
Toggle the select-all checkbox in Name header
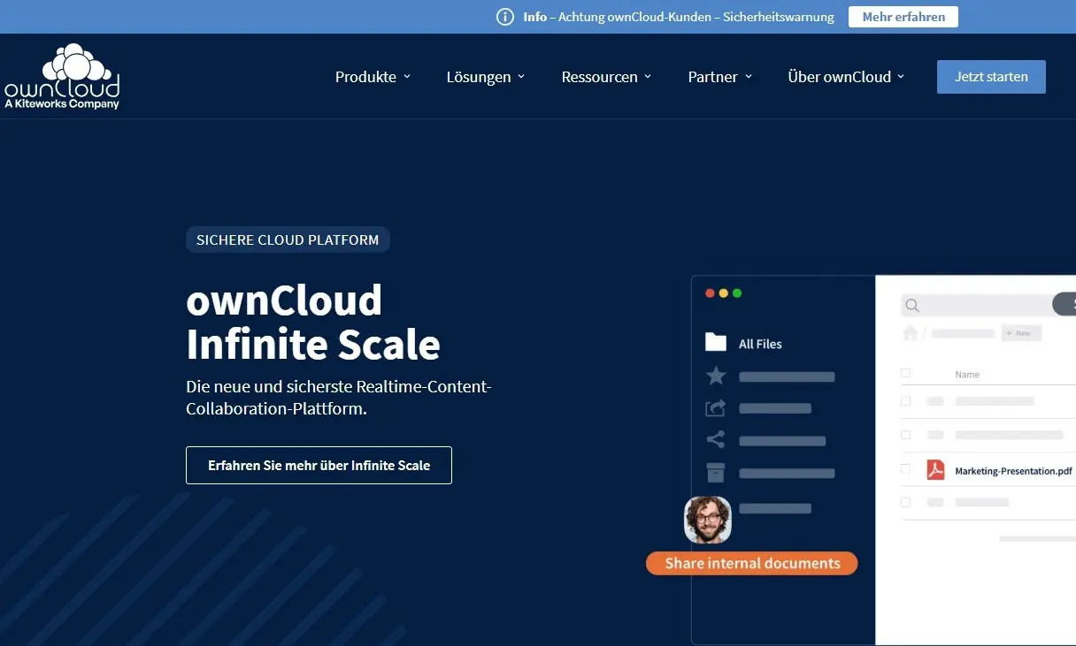905,373
